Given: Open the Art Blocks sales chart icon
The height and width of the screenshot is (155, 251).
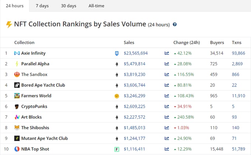Looking at the screenshot, I should 167,117.
